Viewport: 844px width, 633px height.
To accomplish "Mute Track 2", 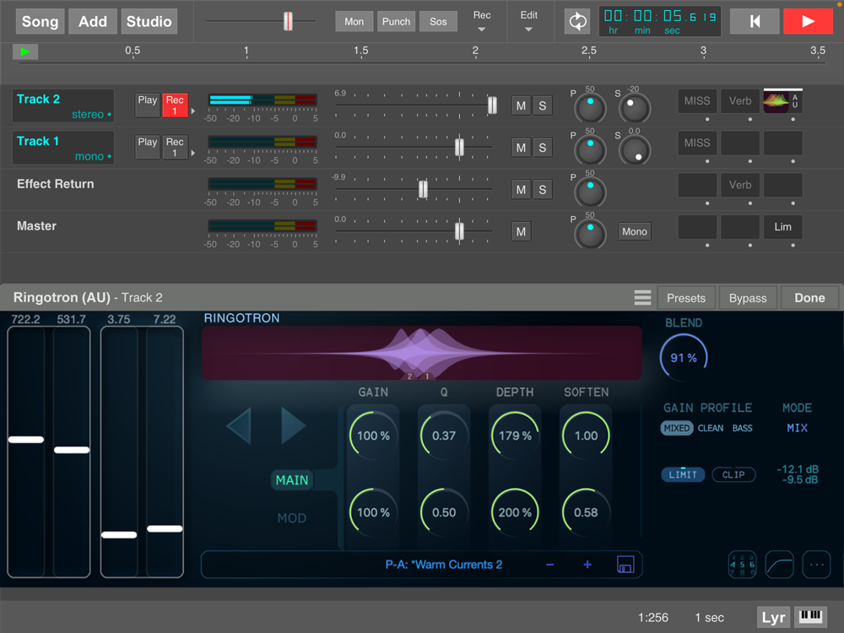I will [x=521, y=105].
